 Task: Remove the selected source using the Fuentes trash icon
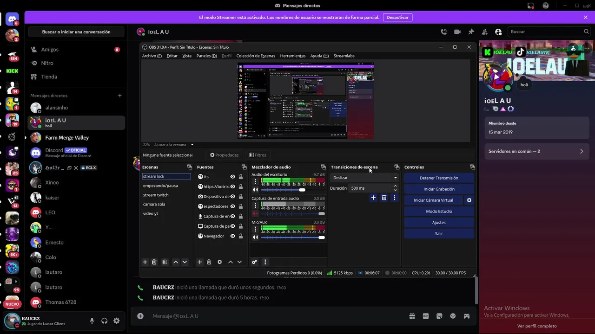209,262
